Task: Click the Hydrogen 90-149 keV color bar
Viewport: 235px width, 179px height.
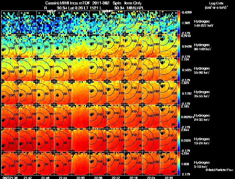Action: [179, 46]
